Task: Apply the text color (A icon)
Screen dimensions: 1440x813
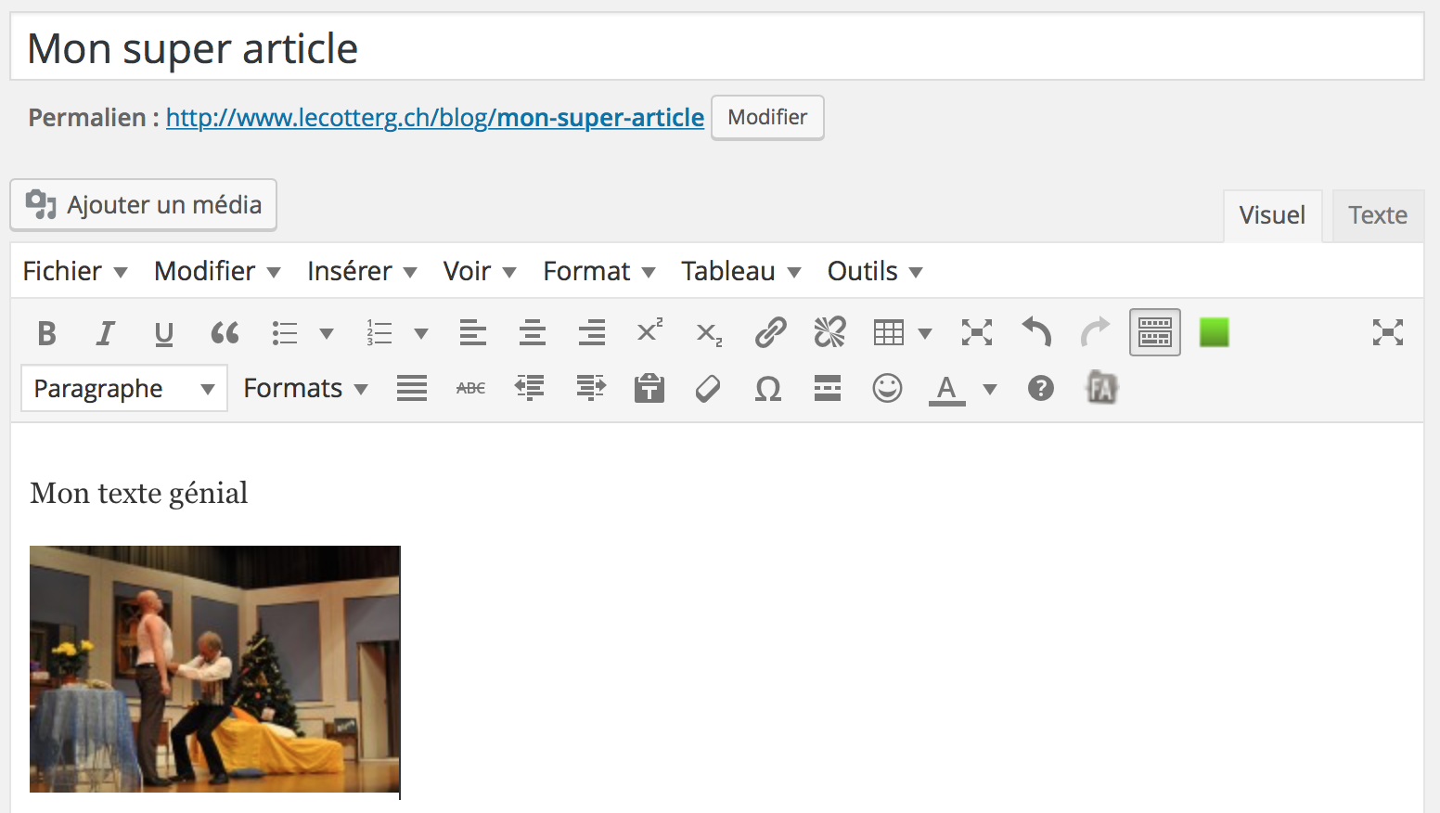Action: tap(947, 389)
